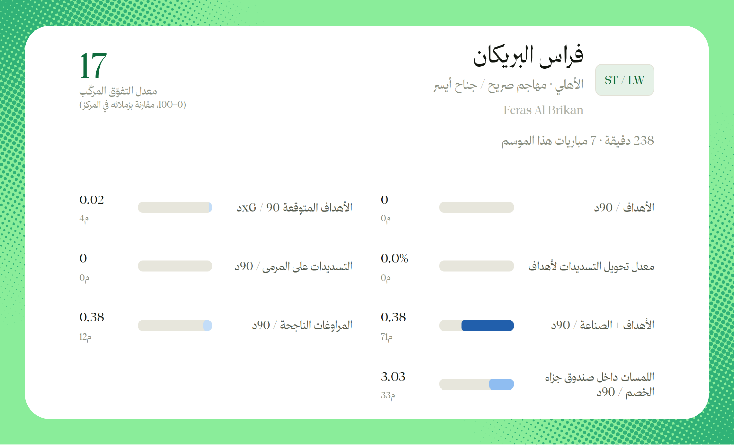Click the composite rating number 17
This screenshot has width=734, height=445.
(x=93, y=66)
